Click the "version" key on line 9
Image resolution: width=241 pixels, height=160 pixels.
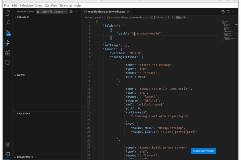[118, 53]
